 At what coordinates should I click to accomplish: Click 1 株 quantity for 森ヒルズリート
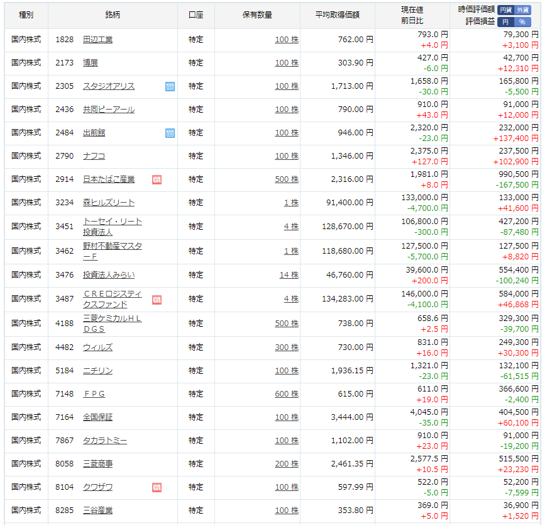pyautogui.click(x=291, y=203)
